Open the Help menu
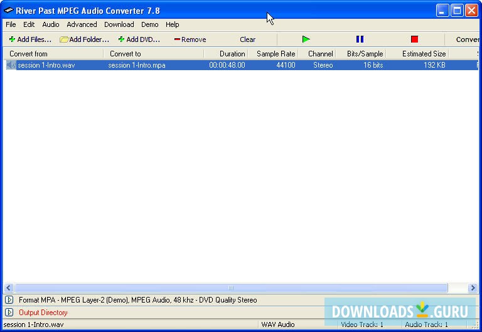This screenshot has height=332, width=482. tap(172, 24)
